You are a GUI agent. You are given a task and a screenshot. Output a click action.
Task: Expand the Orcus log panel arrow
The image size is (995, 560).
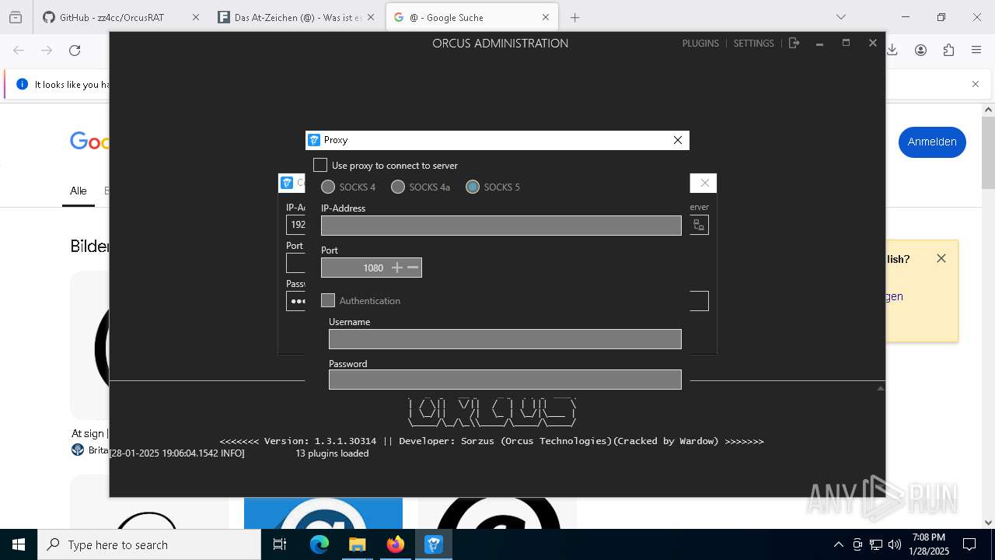coord(881,387)
